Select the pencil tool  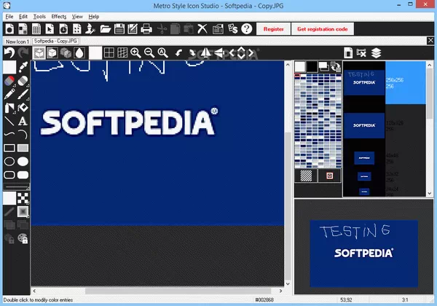point(9,94)
